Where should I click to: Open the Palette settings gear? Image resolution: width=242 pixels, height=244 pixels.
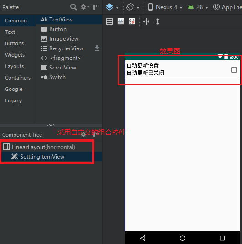[85, 7]
